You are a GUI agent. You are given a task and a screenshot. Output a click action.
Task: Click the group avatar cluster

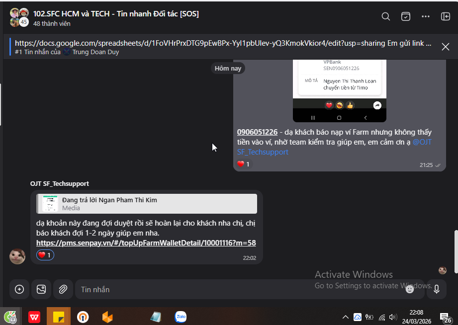point(19,17)
